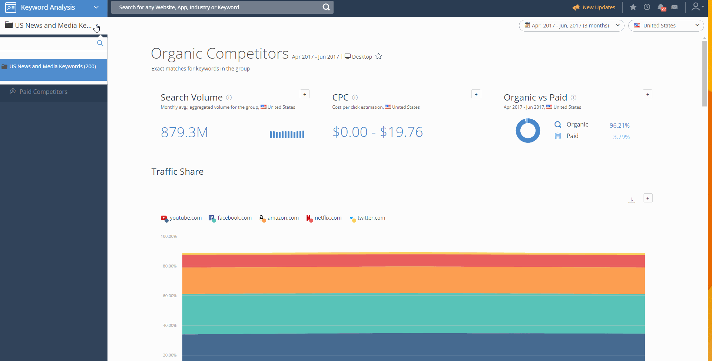Toggle amazon.com legend series
The width and height of the screenshot is (712, 361).
tap(279, 218)
